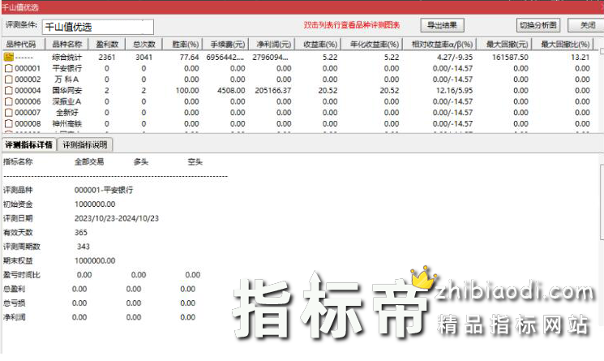Screen dimensions: 604x361
Task: Click 国华网安 win rate 100.00
Action: coord(187,91)
